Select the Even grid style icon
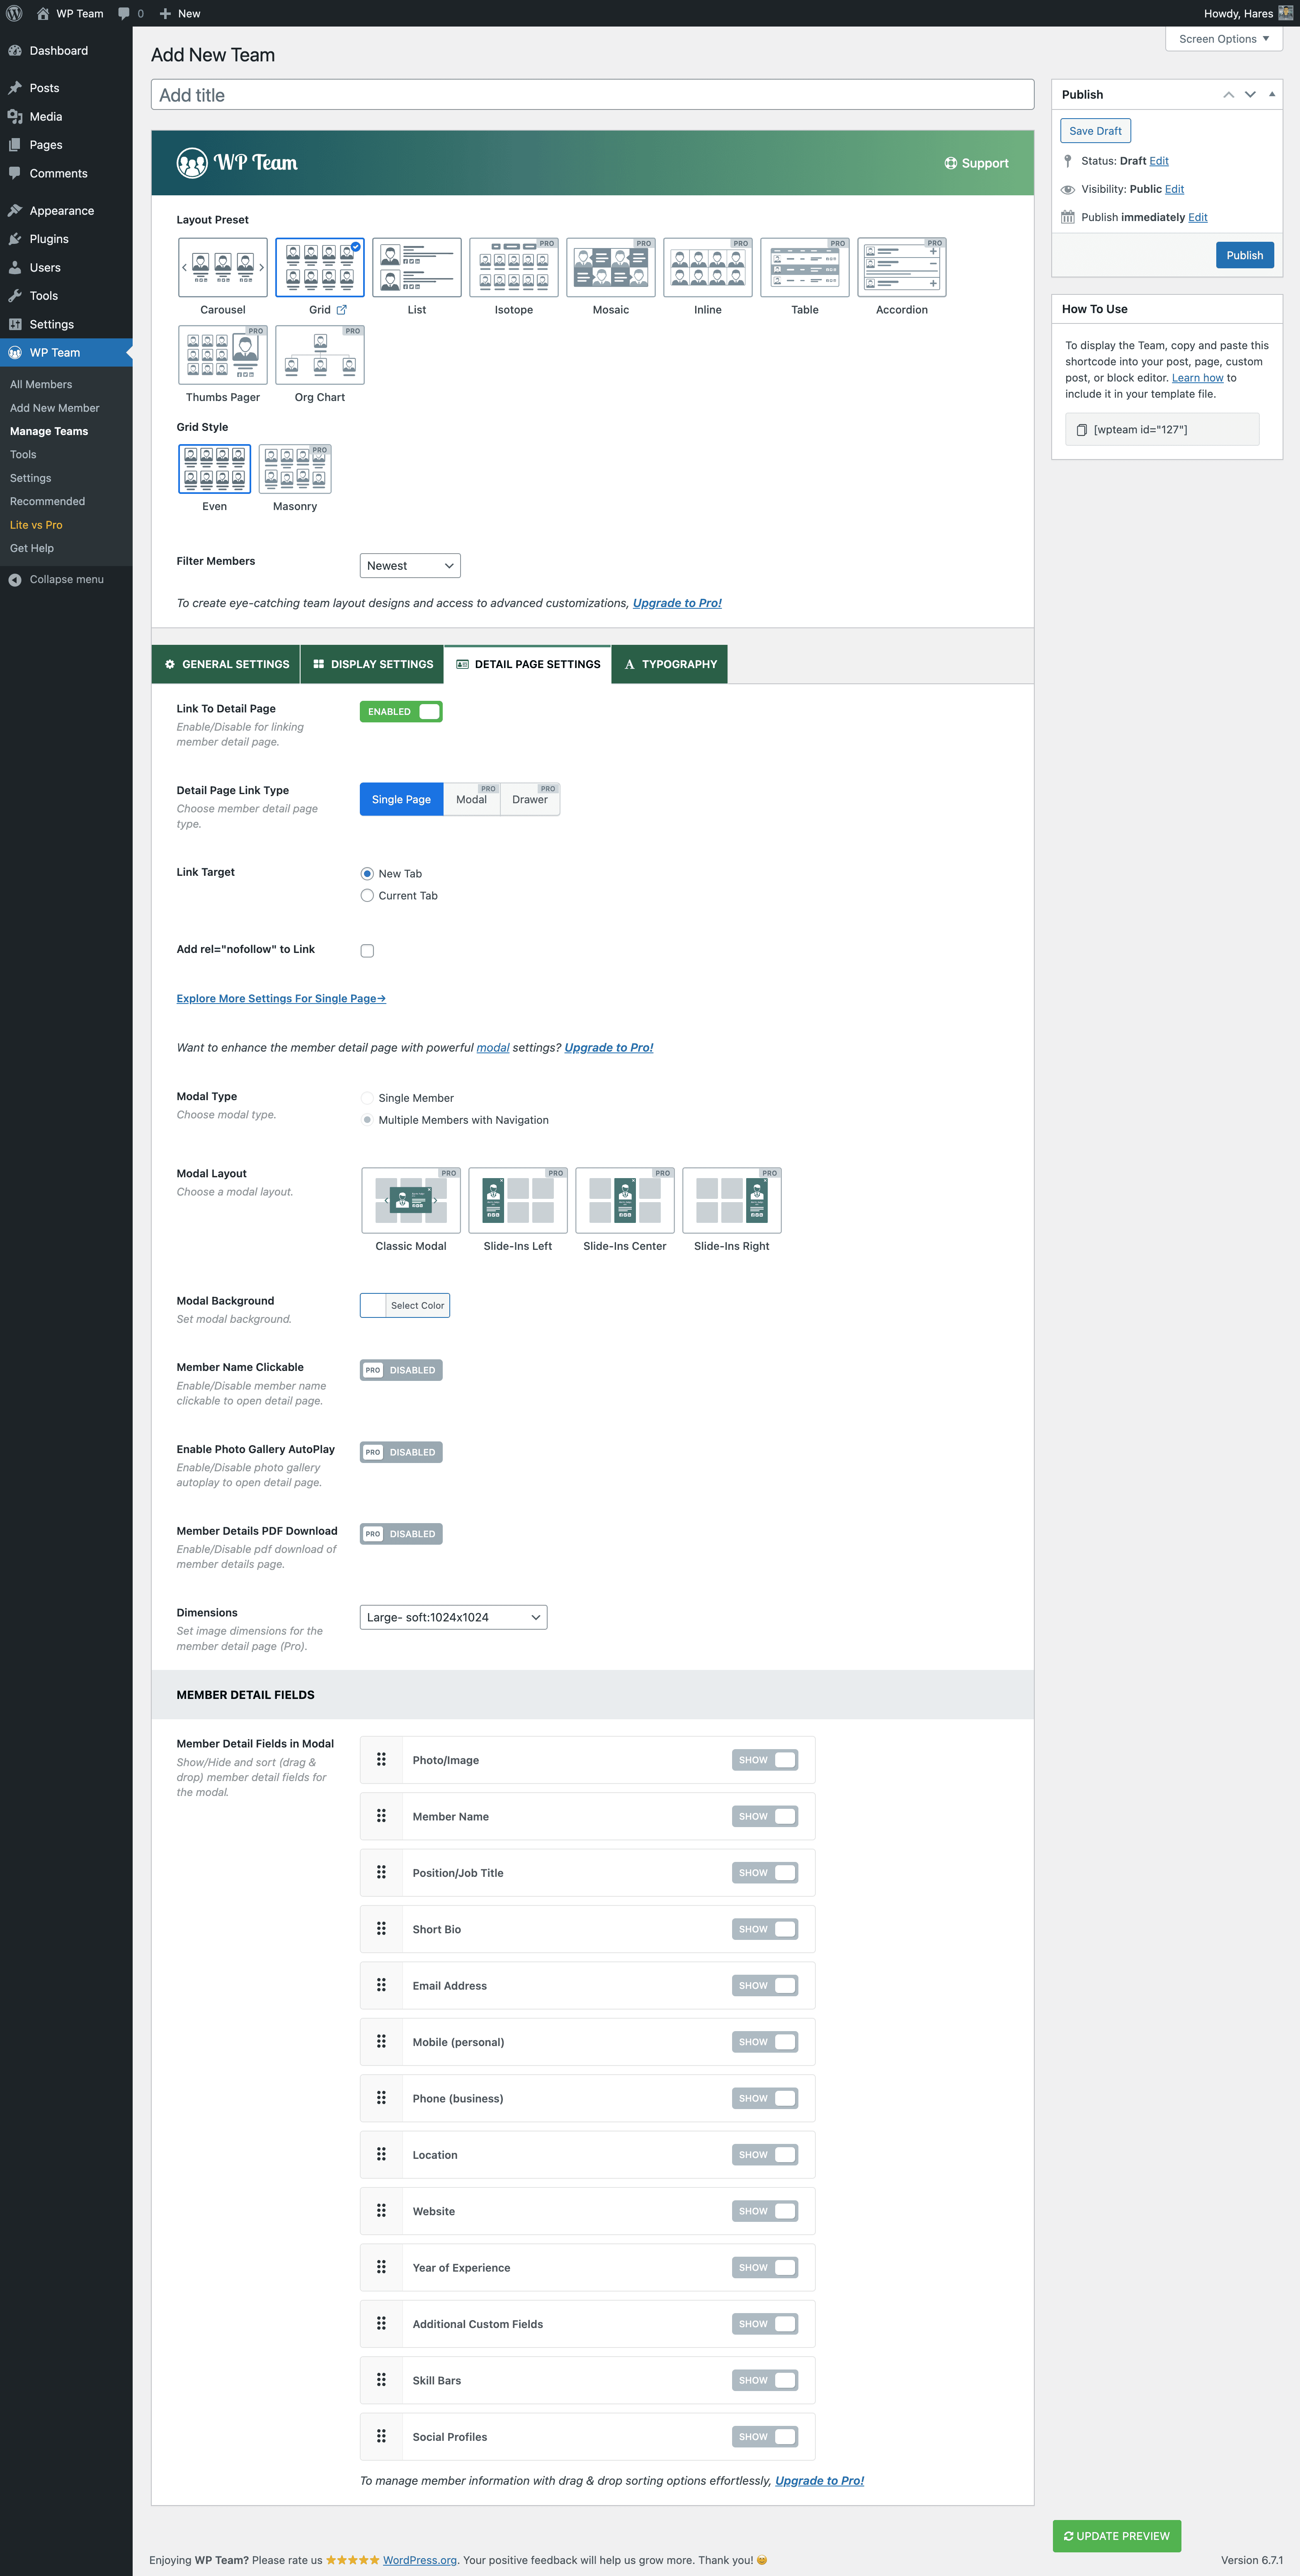Image resolution: width=1300 pixels, height=2576 pixels. (214, 469)
